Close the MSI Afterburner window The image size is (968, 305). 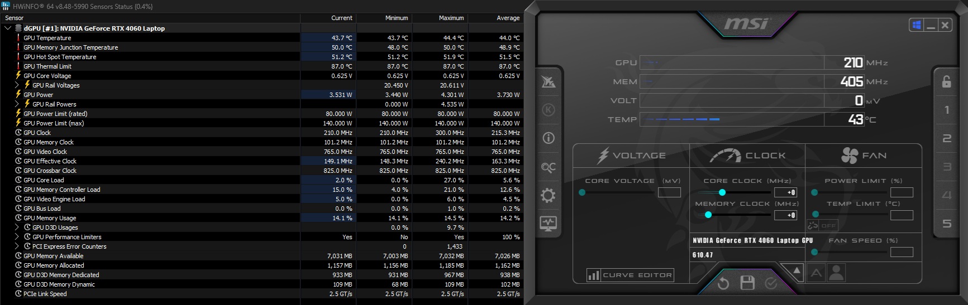(945, 25)
